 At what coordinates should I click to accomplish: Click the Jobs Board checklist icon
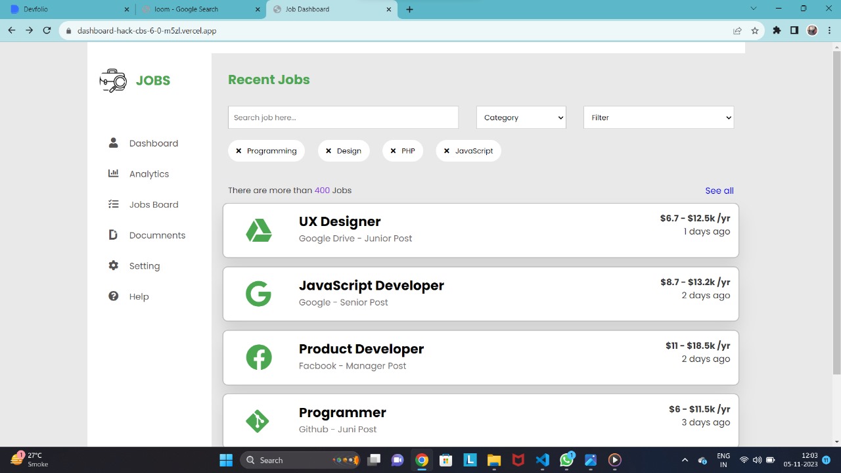114,204
